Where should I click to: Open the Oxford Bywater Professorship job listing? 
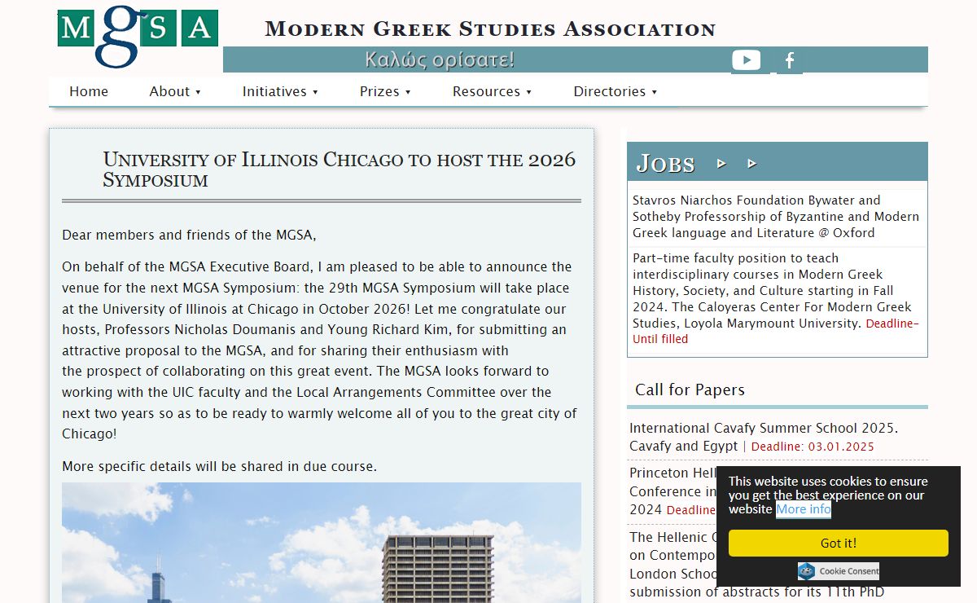(x=777, y=217)
